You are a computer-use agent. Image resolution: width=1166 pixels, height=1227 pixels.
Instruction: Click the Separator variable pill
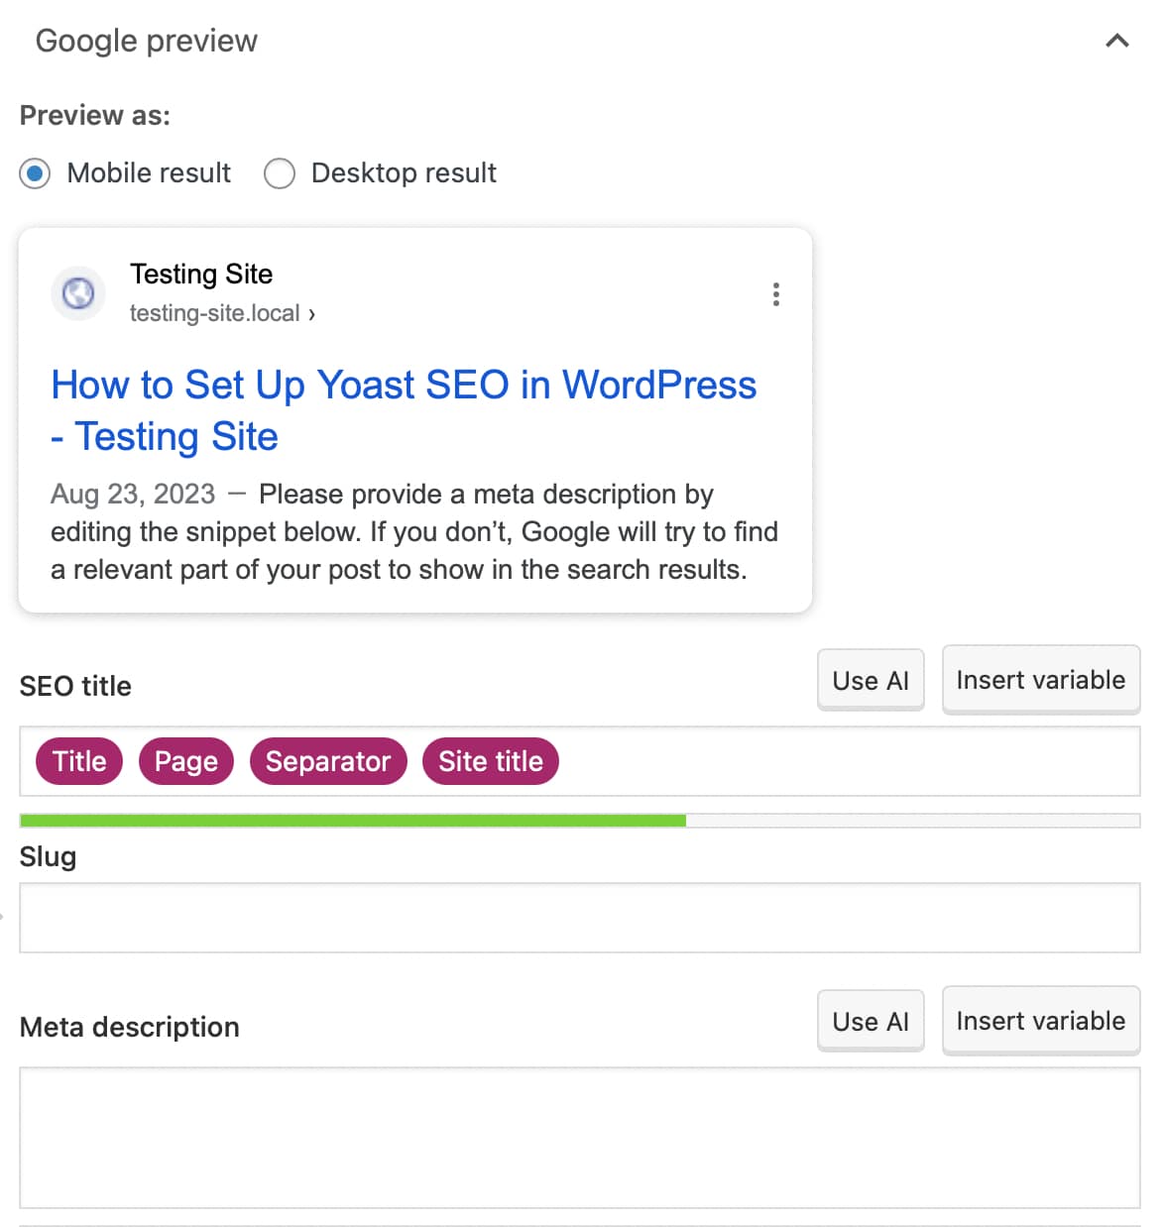[x=328, y=761]
